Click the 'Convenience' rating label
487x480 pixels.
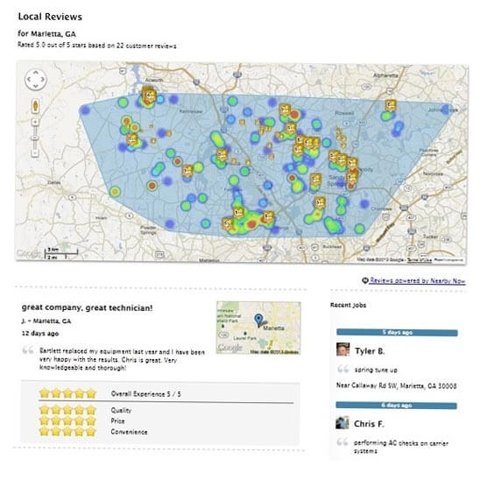pyautogui.click(x=129, y=432)
